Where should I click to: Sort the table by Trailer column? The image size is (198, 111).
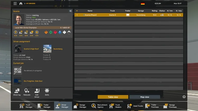[x=128, y=11]
